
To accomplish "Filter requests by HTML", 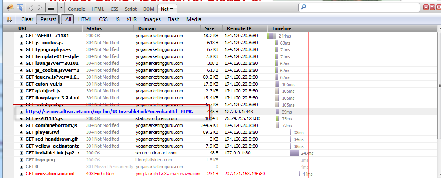I will point(85,19).
